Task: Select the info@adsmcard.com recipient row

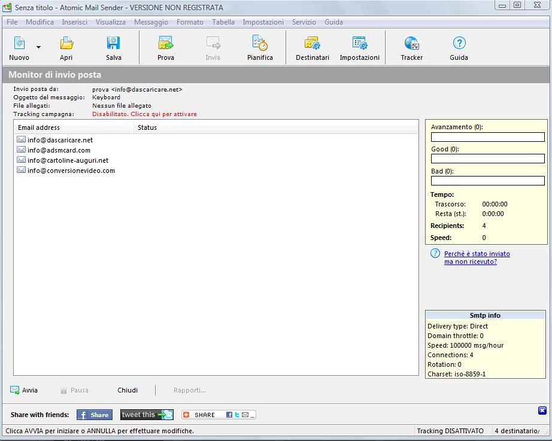Action: point(216,150)
